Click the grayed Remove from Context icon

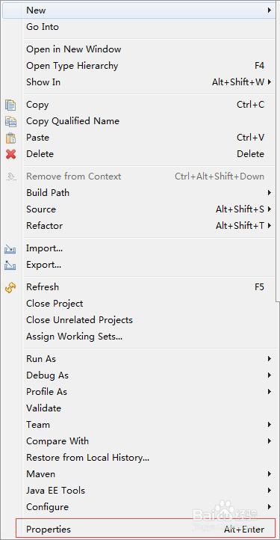(x=10, y=177)
